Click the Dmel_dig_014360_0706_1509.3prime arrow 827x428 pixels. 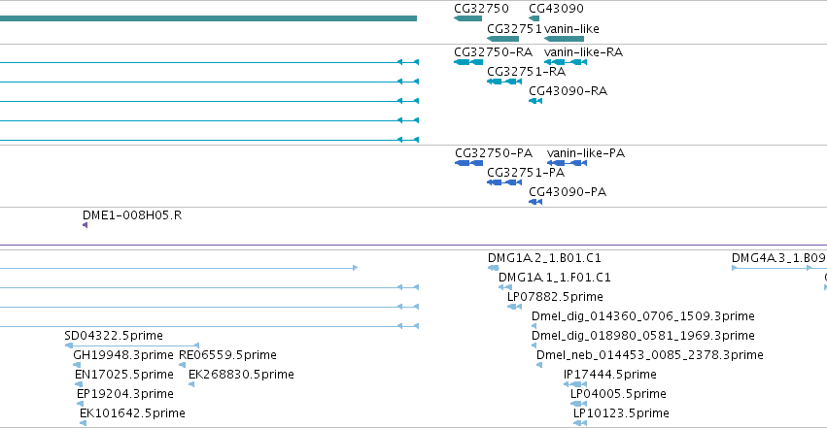(x=534, y=326)
